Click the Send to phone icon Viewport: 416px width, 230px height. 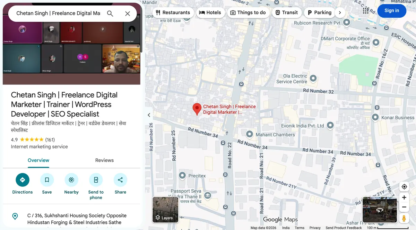coord(96,180)
